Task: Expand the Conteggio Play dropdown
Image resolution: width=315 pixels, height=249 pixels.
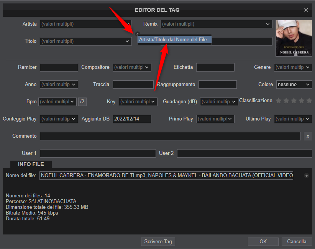Action: pyautogui.click(x=59, y=119)
